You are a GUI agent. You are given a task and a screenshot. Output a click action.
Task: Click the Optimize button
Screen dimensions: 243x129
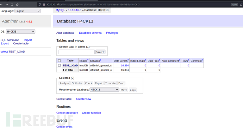click(77, 83)
